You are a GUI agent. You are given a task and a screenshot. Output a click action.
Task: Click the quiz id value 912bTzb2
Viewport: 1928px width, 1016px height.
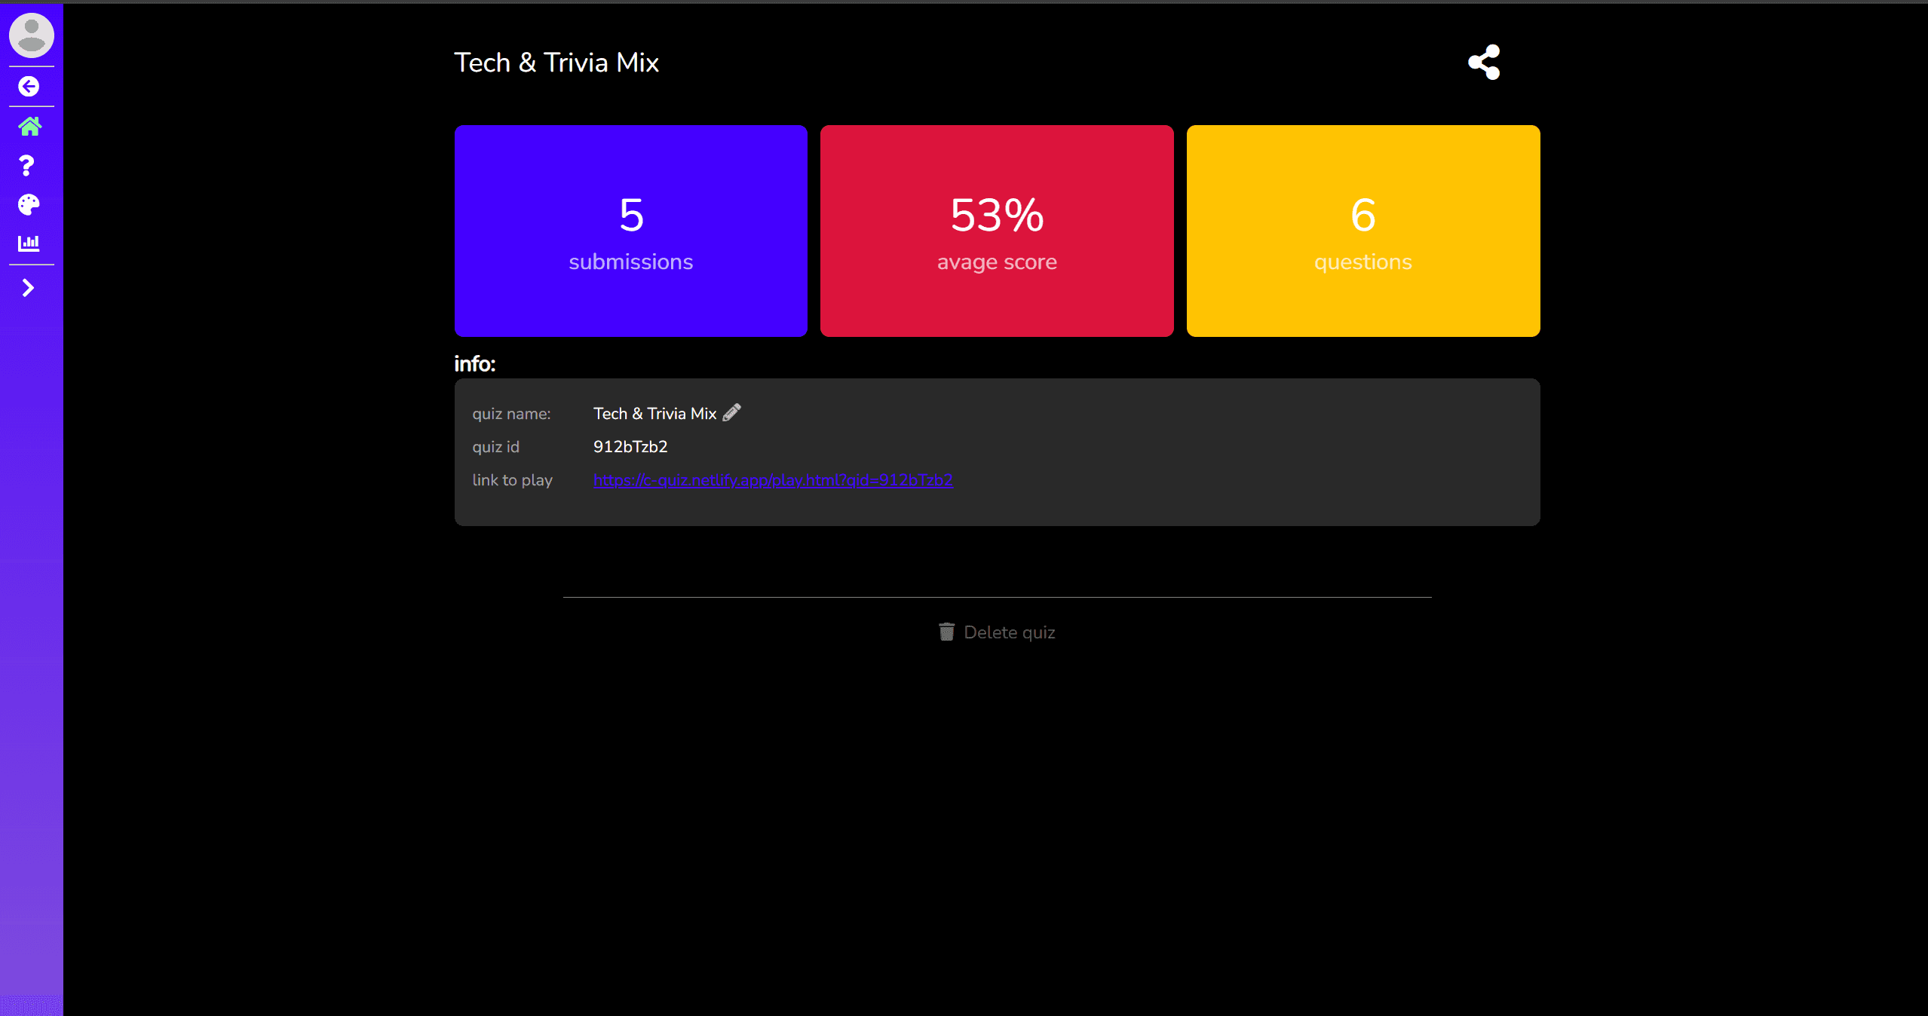pyautogui.click(x=630, y=447)
